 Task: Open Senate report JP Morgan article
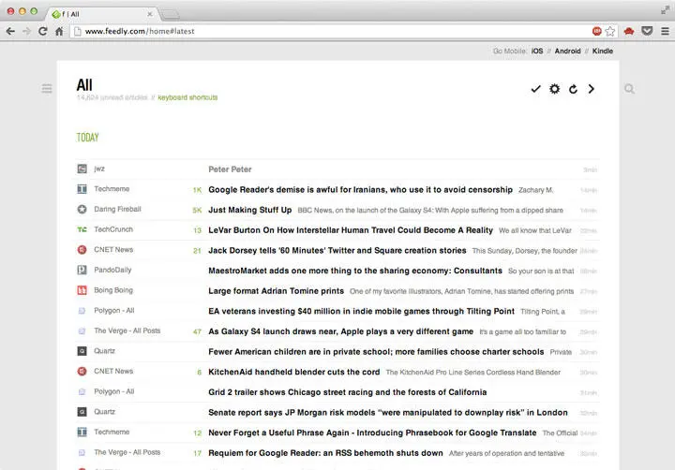[x=388, y=412]
